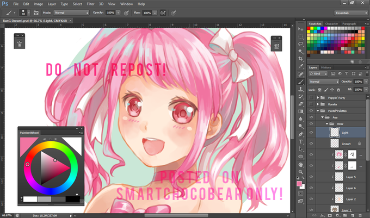Select the Healing Brush tool
Screen dimensions: 370x218
tap(300, 74)
